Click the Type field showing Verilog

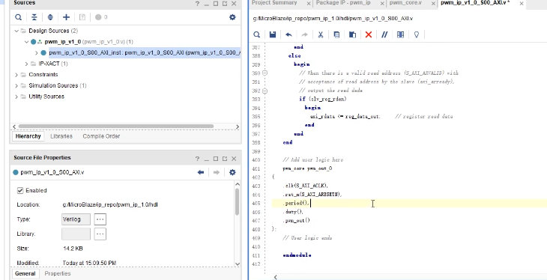coord(76,219)
